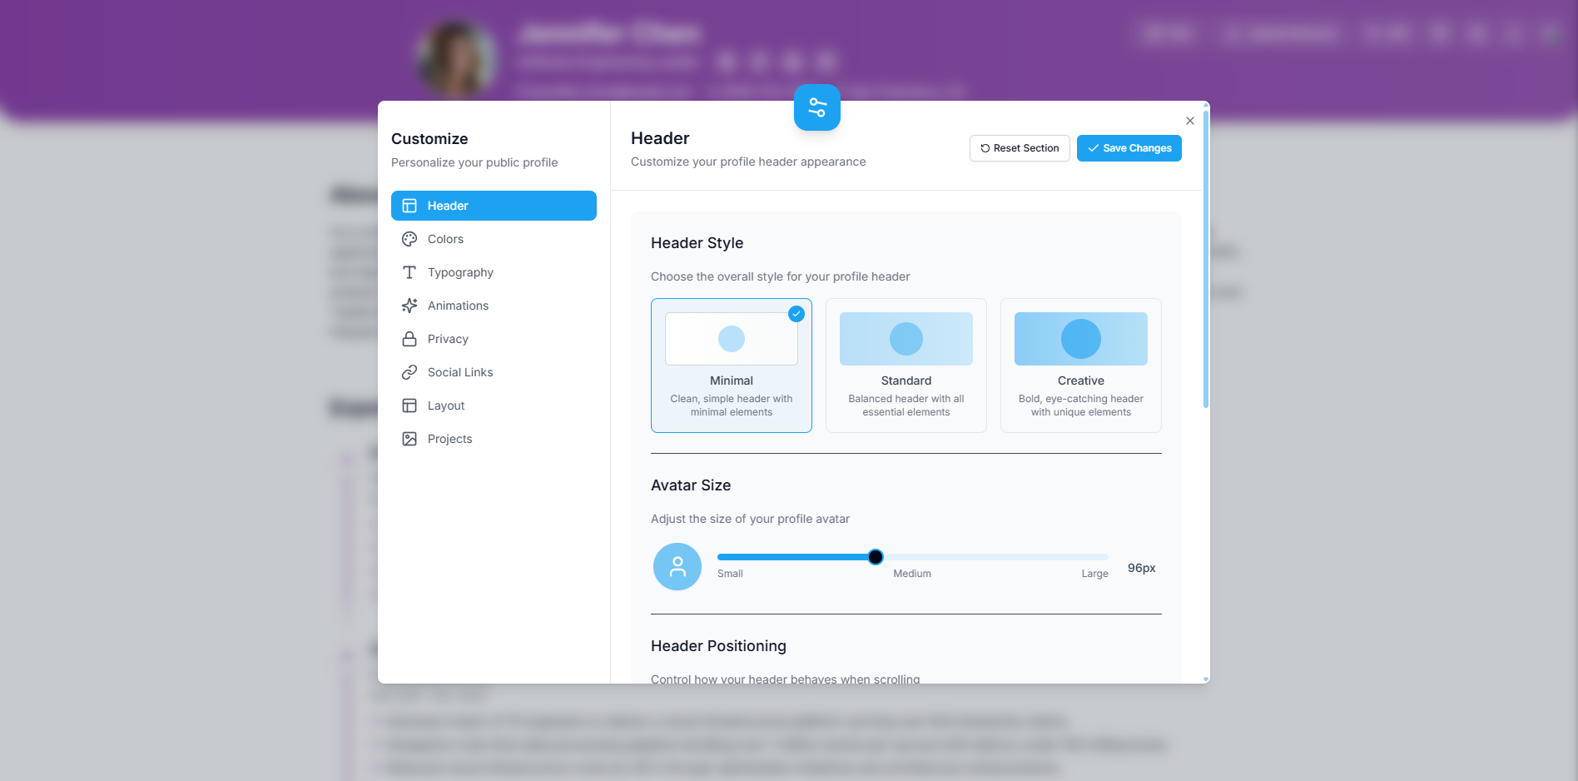
Task: Click the Medium slider label
Action: 912,574
